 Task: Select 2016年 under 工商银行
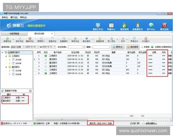click(x=18, y=60)
